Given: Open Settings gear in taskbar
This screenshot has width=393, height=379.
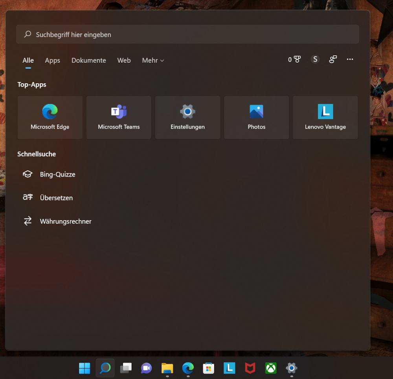Looking at the screenshot, I should (292, 368).
